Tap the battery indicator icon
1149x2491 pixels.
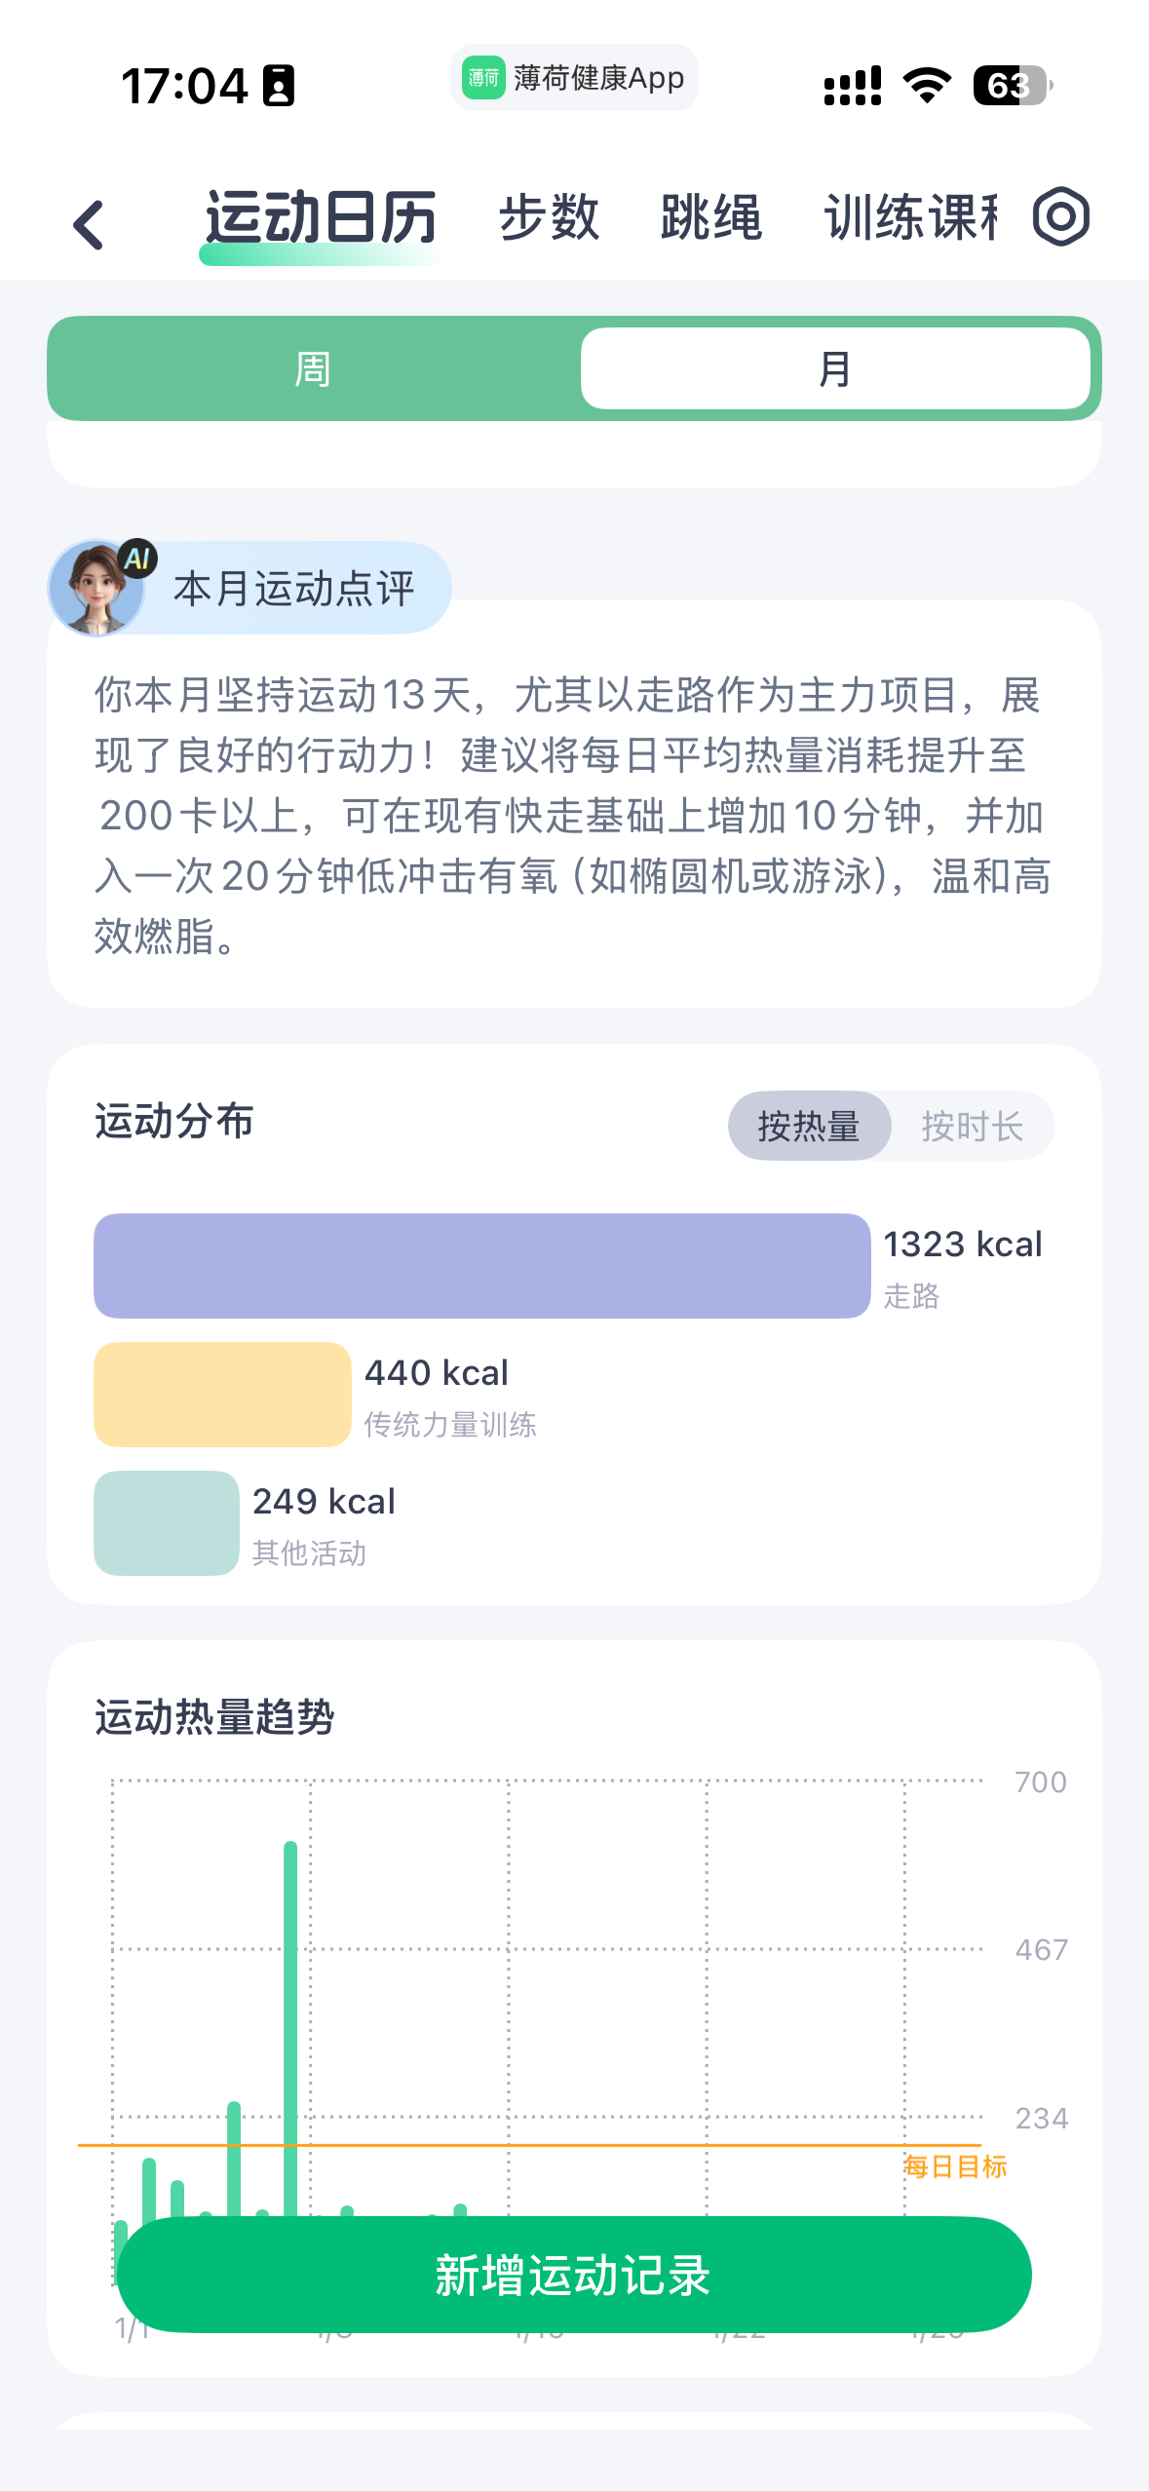click(1011, 86)
